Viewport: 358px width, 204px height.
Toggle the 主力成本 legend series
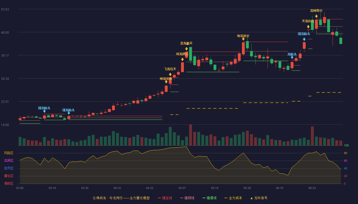(x=233, y=198)
